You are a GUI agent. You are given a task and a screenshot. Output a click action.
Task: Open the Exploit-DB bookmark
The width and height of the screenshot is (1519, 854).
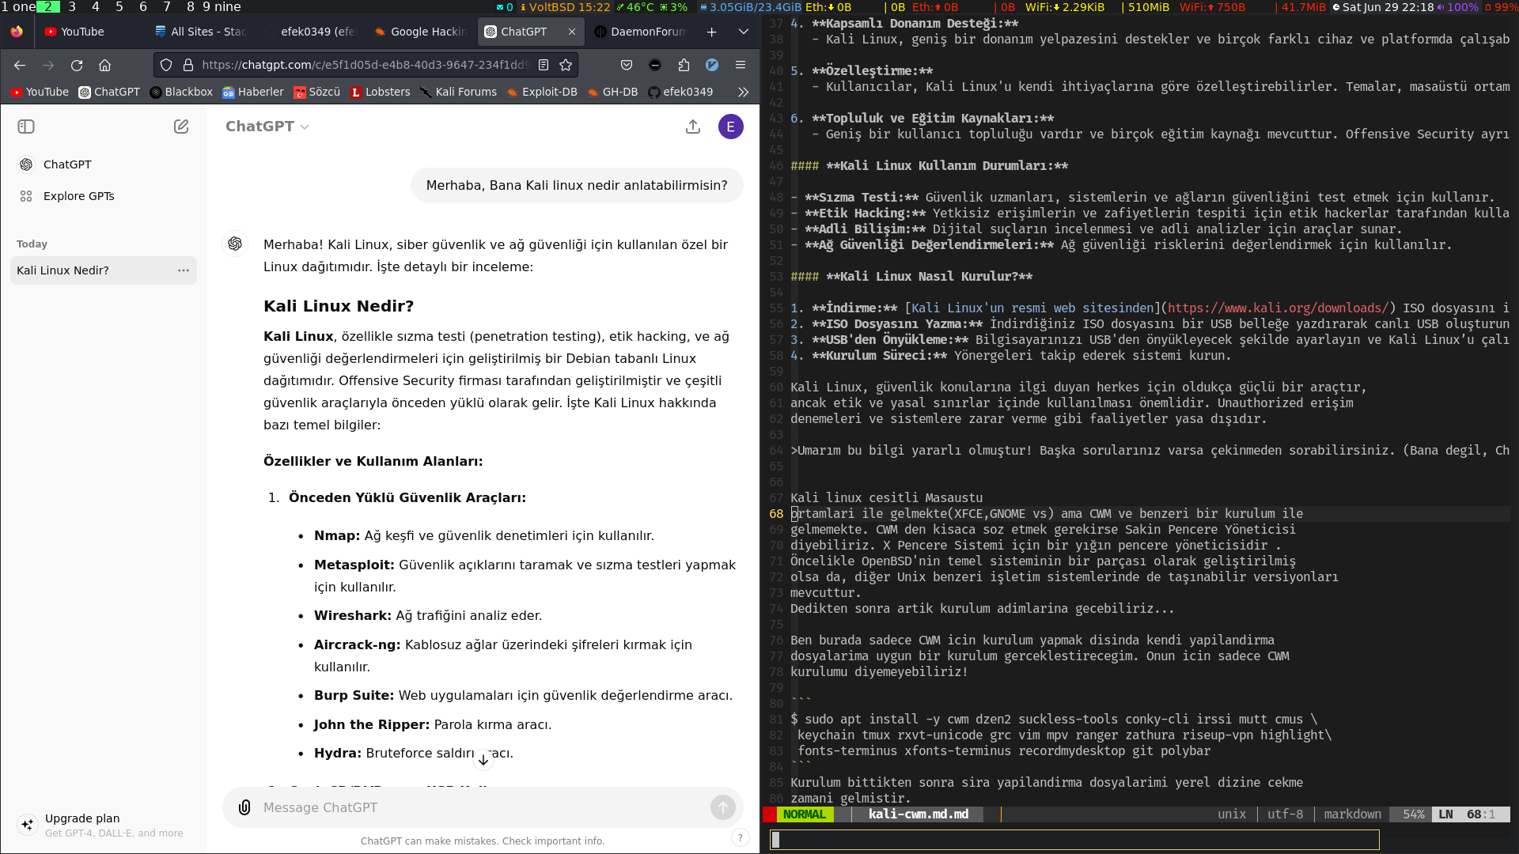tap(543, 92)
